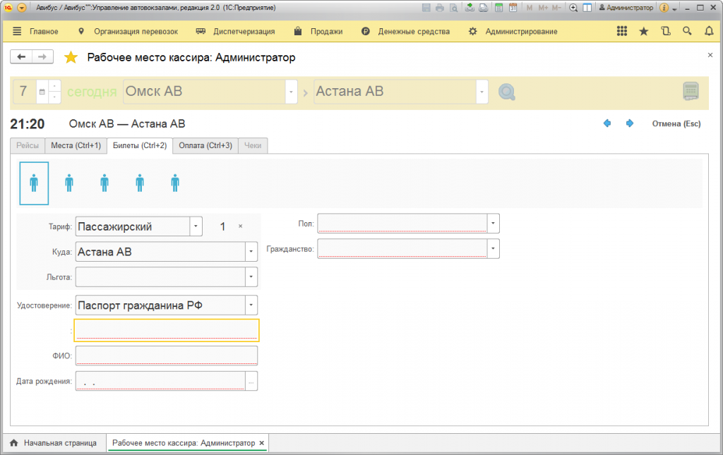723x455 pixels.
Task: Open the history icon in top panel
Action: point(665,31)
